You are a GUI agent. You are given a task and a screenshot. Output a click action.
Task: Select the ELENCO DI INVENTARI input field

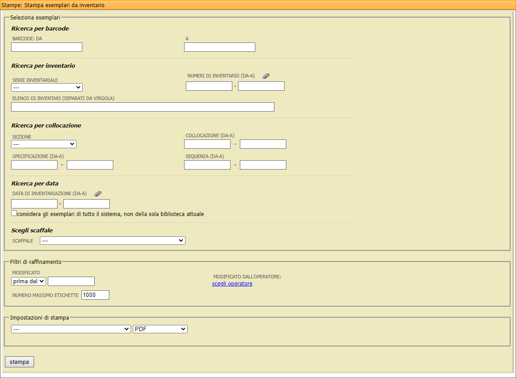click(142, 107)
